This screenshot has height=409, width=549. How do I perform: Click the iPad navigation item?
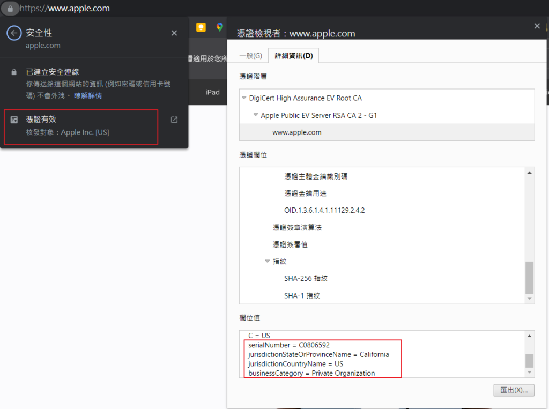[212, 92]
